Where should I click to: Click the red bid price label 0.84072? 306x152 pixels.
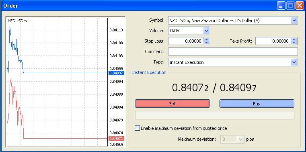pyautogui.click(x=116, y=139)
